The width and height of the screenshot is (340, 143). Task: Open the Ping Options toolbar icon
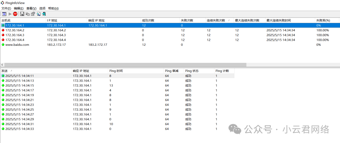click(x=4, y=14)
